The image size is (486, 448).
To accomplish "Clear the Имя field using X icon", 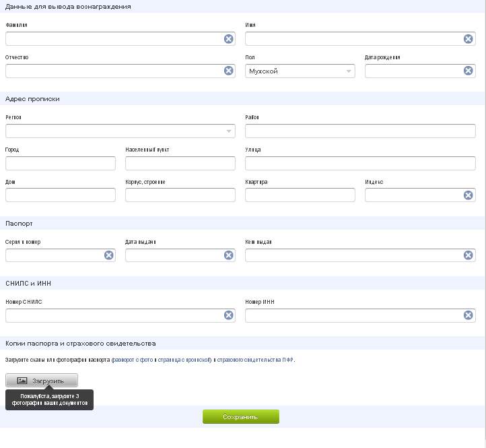I will 468,39.
